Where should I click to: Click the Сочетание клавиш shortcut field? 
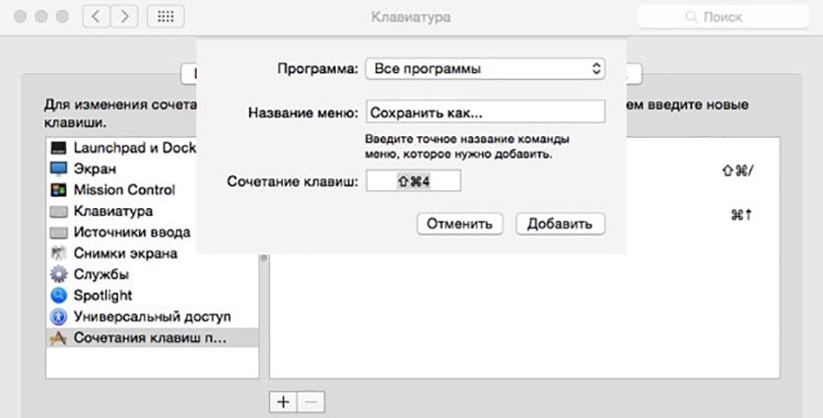(x=413, y=181)
